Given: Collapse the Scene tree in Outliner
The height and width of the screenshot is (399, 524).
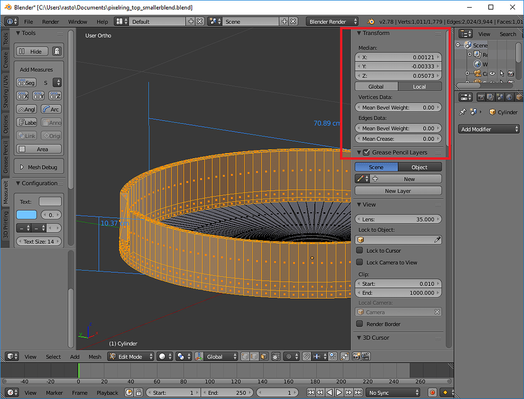Looking at the screenshot, I should click(x=458, y=45).
